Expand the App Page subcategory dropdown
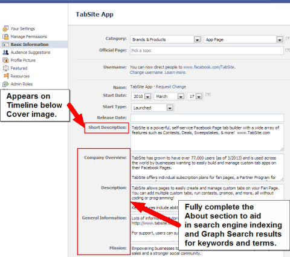The image size is (290, 257). pyautogui.click(x=243, y=39)
